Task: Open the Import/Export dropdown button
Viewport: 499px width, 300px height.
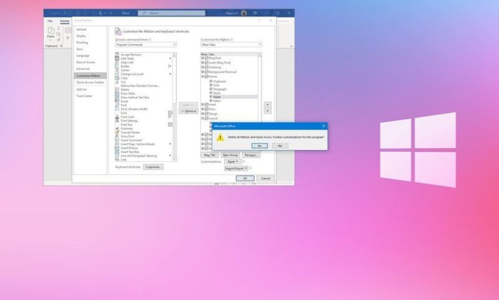Action: point(236,169)
